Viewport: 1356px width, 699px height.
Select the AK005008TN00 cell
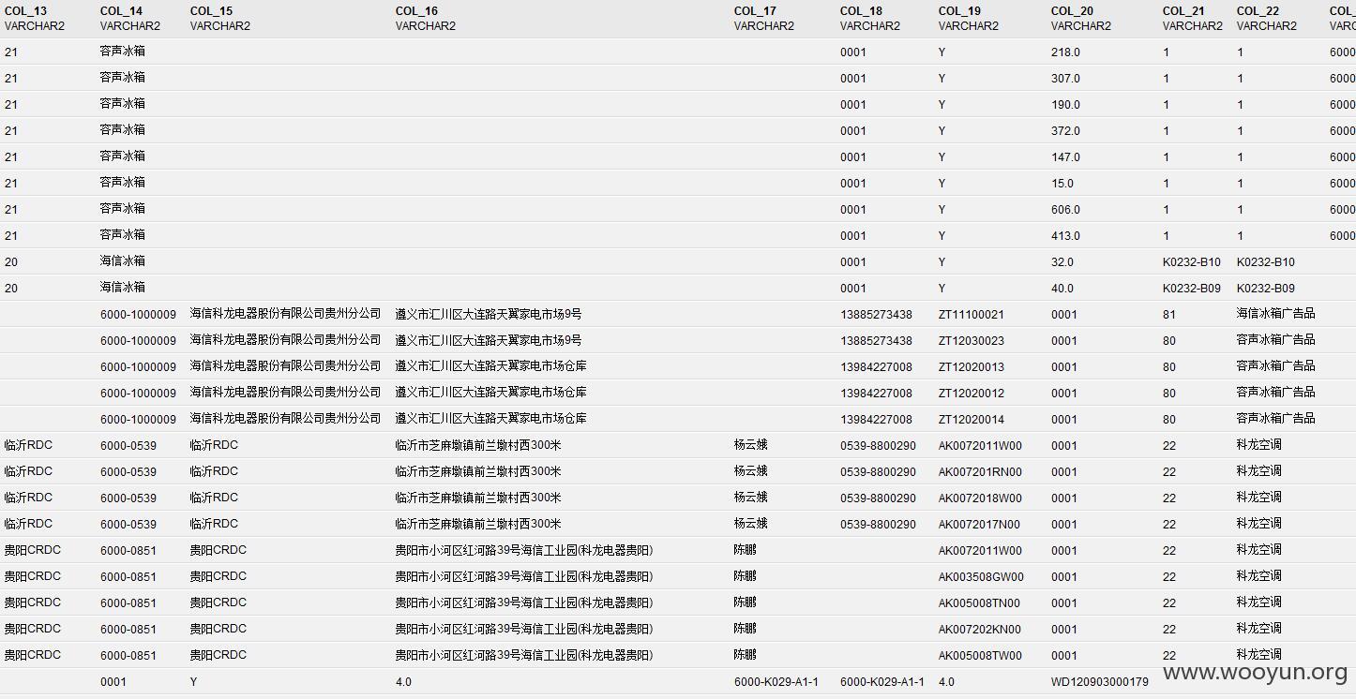(x=980, y=603)
